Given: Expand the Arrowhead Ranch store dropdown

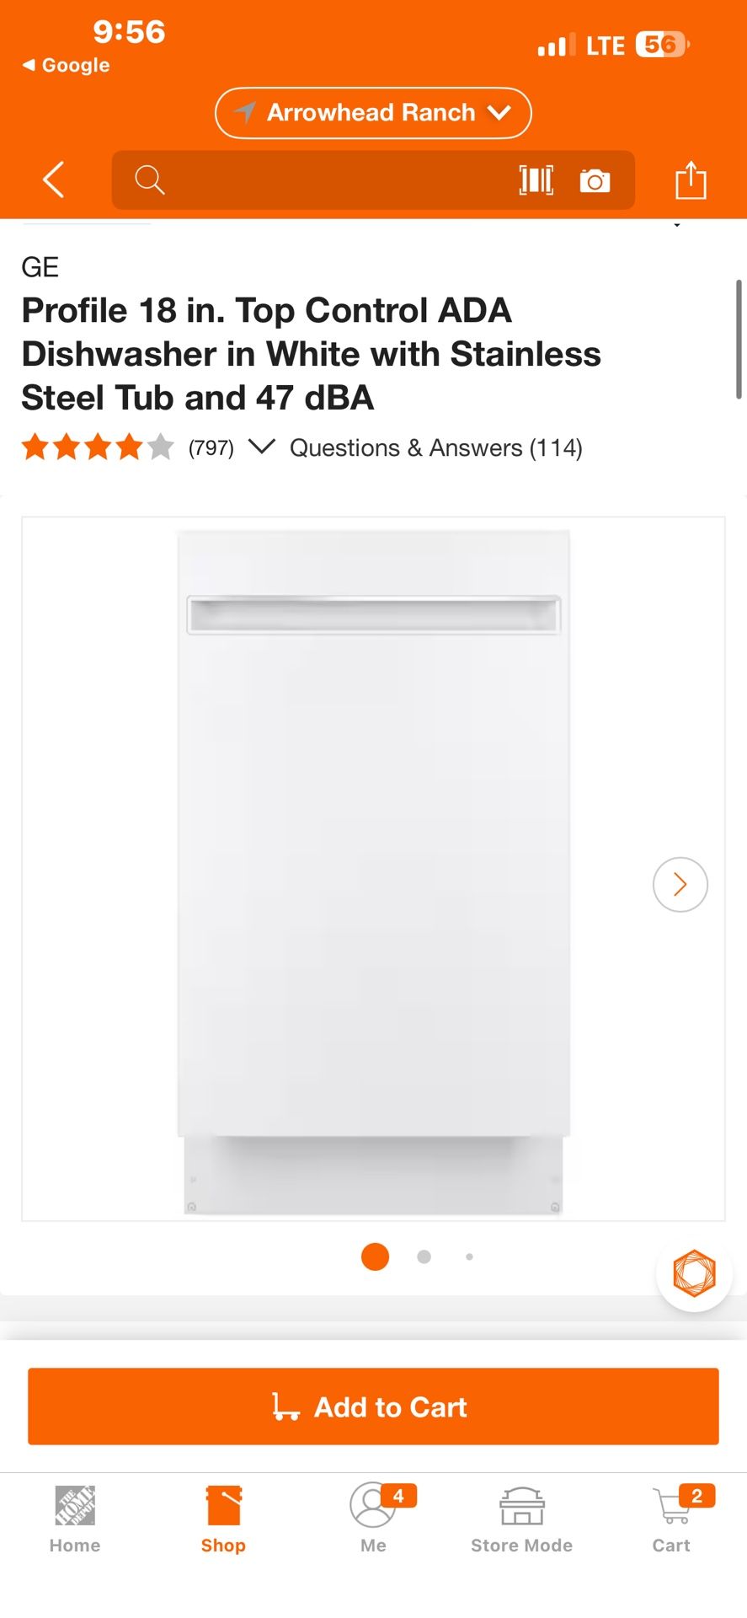Looking at the screenshot, I should point(373,113).
